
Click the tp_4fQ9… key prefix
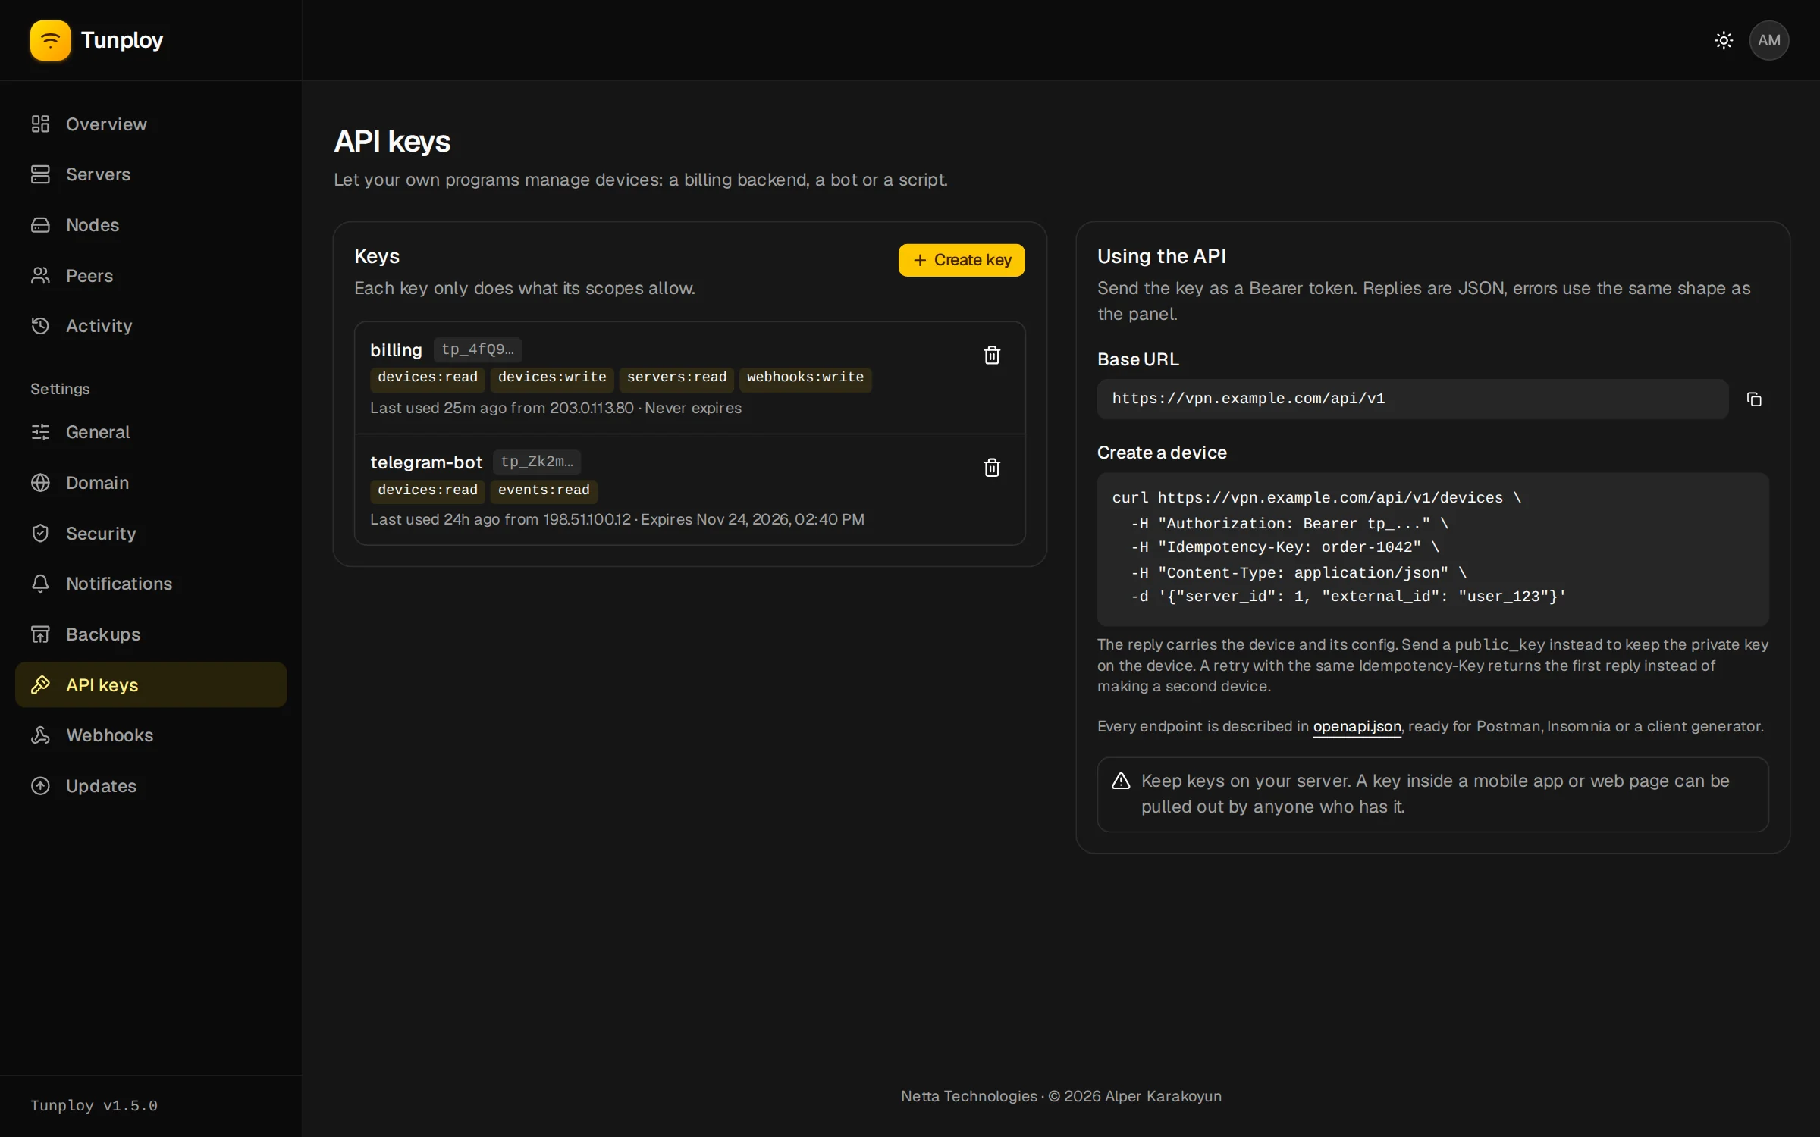click(x=478, y=349)
